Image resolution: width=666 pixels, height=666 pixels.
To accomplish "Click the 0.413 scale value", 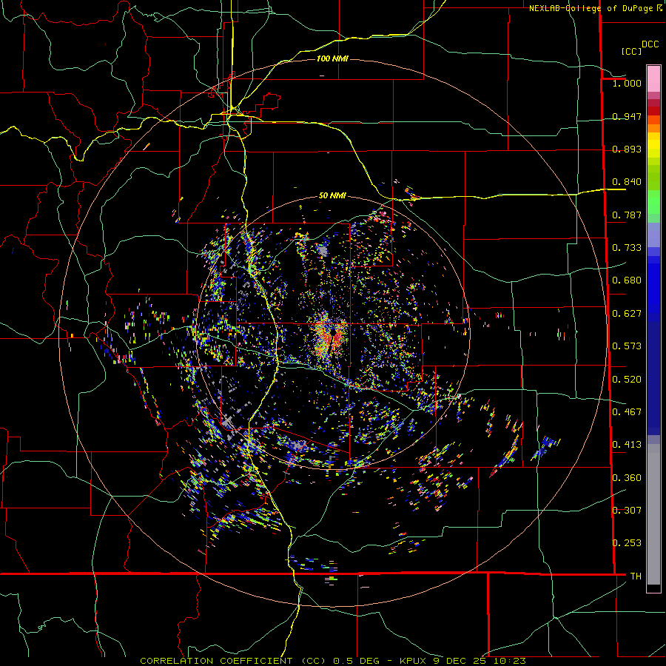I will (627, 445).
